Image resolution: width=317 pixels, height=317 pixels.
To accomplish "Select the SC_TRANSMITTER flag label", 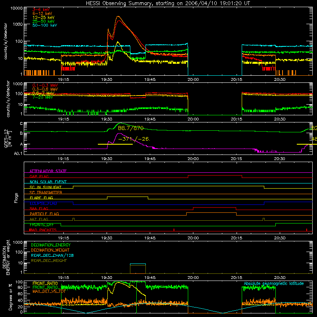I will [46, 193].
